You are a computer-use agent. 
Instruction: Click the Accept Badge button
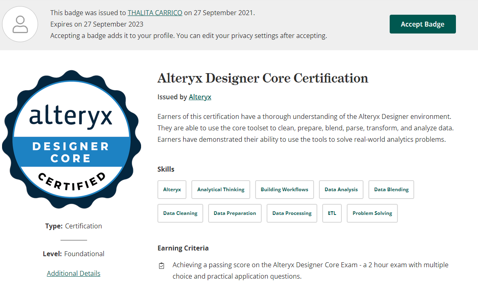[x=422, y=24]
